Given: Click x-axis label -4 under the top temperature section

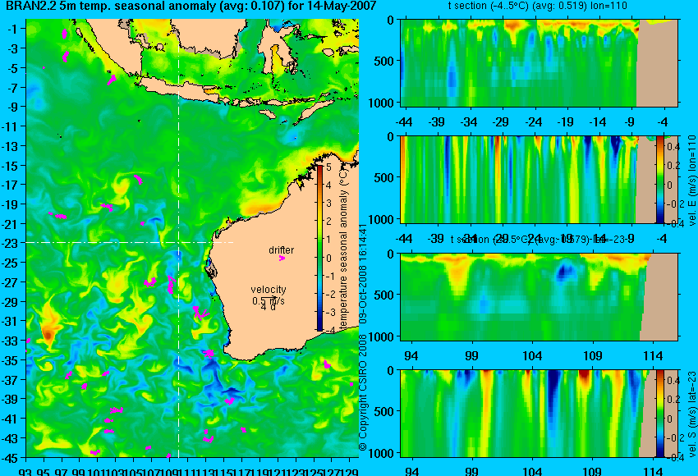Looking at the screenshot, I should pyautogui.click(x=663, y=122).
